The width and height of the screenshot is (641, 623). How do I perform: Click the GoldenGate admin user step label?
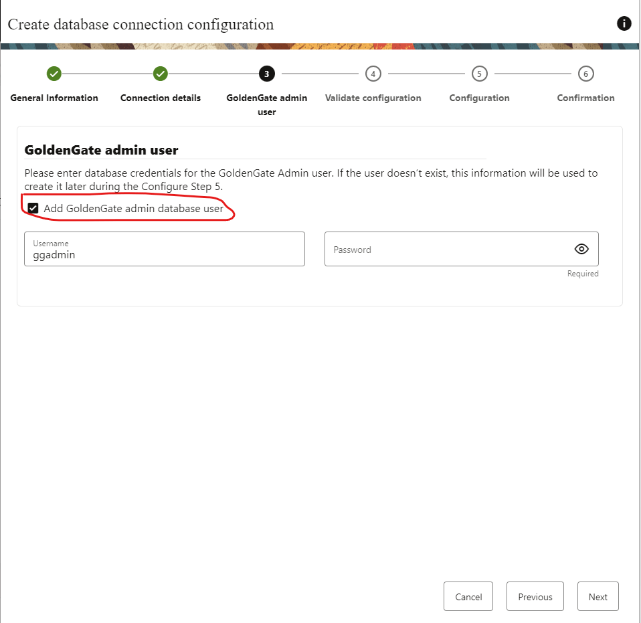coord(266,104)
